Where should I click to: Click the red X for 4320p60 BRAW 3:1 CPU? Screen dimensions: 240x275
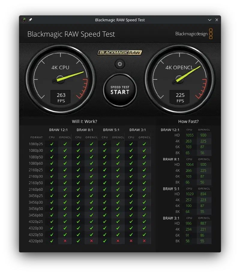pyautogui.click(x=131, y=241)
